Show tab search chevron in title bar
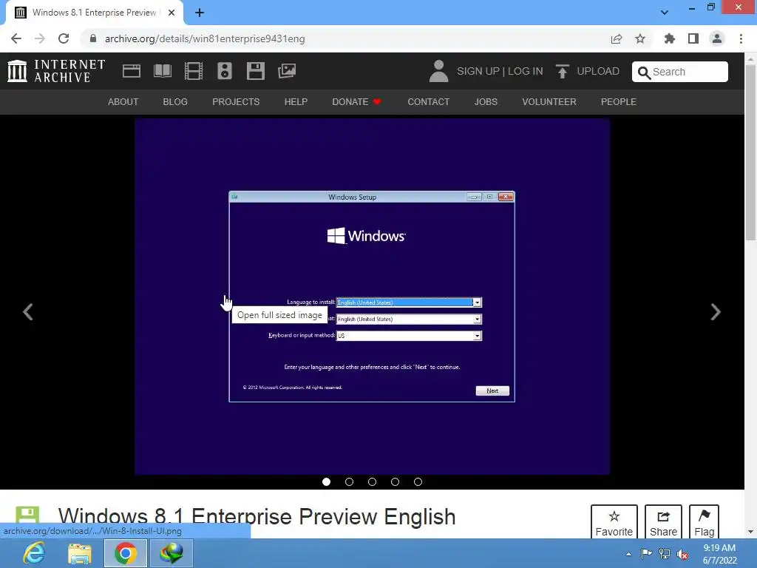The width and height of the screenshot is (757, 568). pyautogui.click(x=665, y=12)
